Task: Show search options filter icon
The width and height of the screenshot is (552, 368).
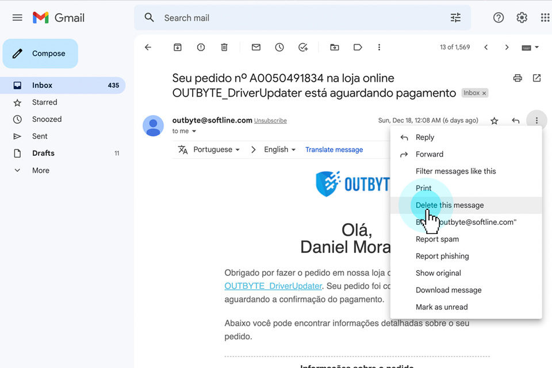Action: point(455,18)
